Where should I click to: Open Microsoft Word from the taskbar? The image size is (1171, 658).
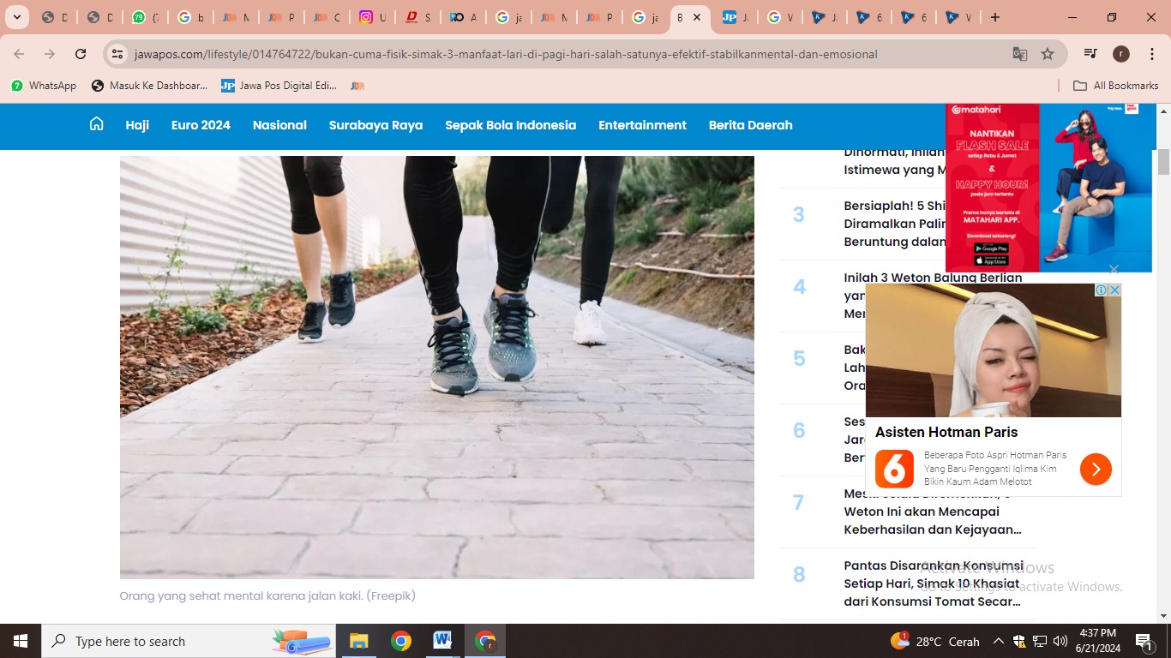(442, 641)
